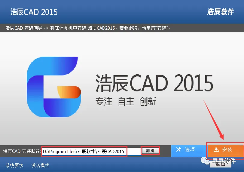The image size is (244, 172).
Task: Click the 浩辰CAD 2015 header title
Action: click(x=34, y=12)
